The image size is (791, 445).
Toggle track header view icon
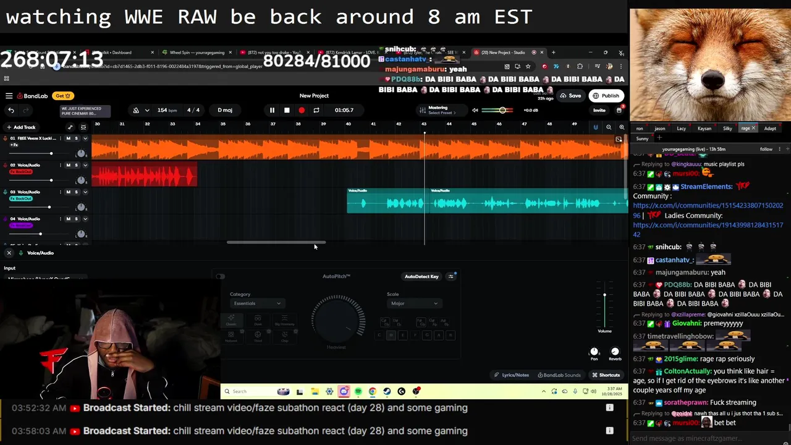tap(83, 127)
